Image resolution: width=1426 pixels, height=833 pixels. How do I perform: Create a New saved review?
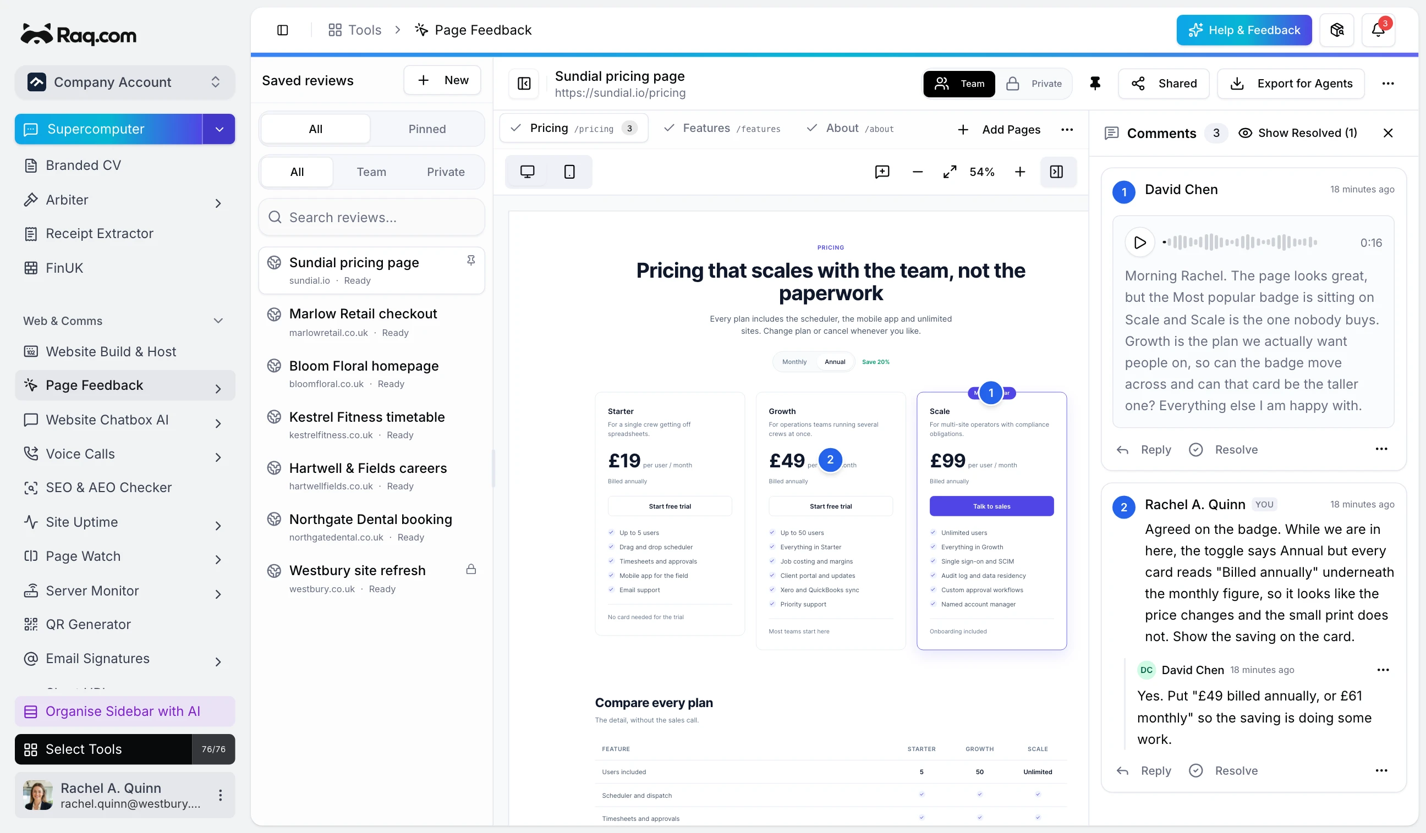(x=442, y=80)
